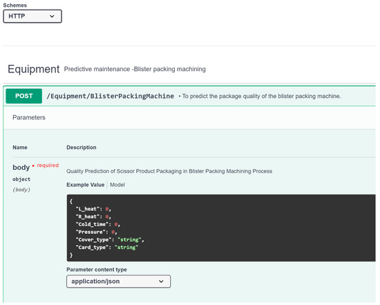Collapse the POST BlisterPackingMachine operation
The image size is (380, 305).
[x=190, y=96]
